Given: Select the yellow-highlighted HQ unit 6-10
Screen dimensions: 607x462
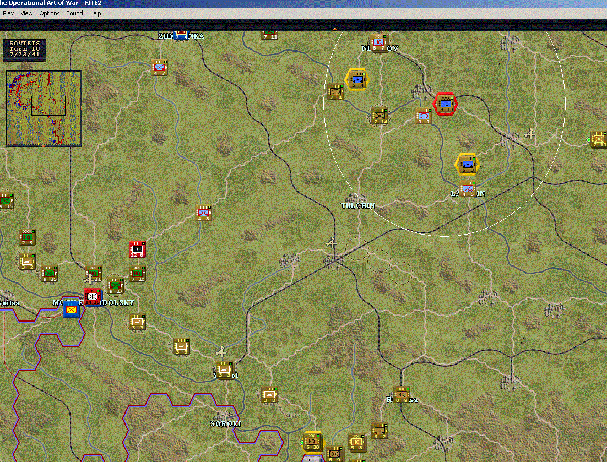Looking at the screenshot, I should pyautogui.click(x=313, y=442).
